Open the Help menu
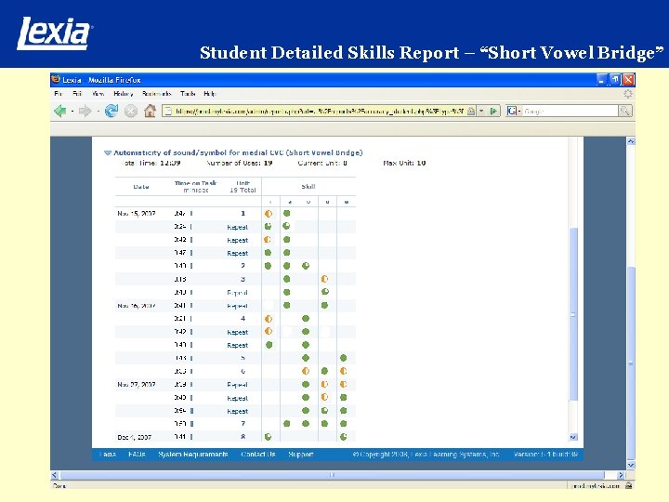The width and height of the screenshot is (669, 502). [x=210, y=94]
